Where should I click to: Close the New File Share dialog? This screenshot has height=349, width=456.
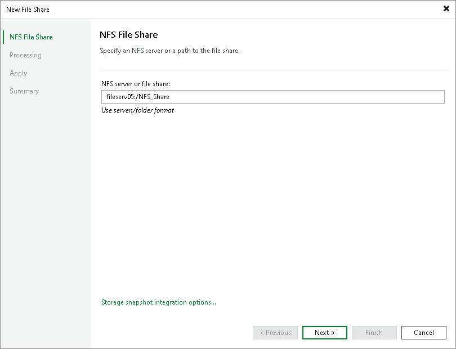click(x=446, y=9)
